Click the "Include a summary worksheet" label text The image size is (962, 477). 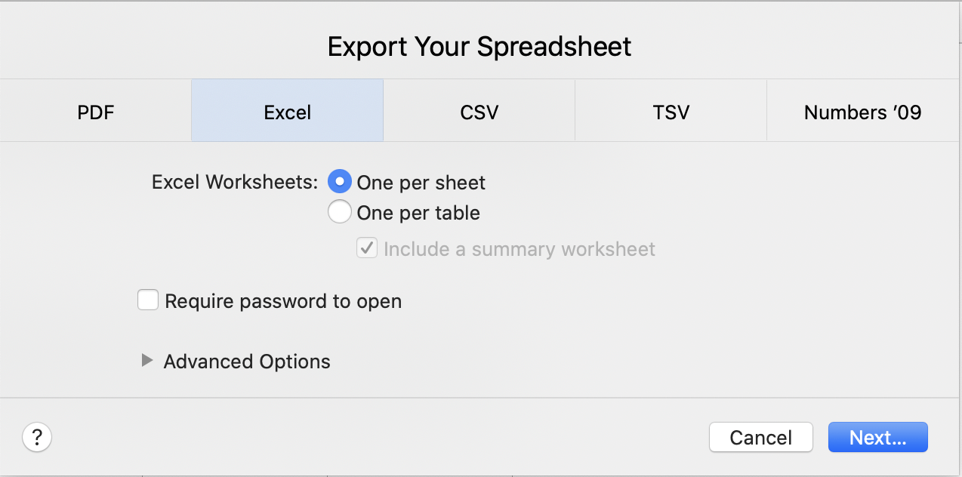pyautogui.click(x=520, y=249)
